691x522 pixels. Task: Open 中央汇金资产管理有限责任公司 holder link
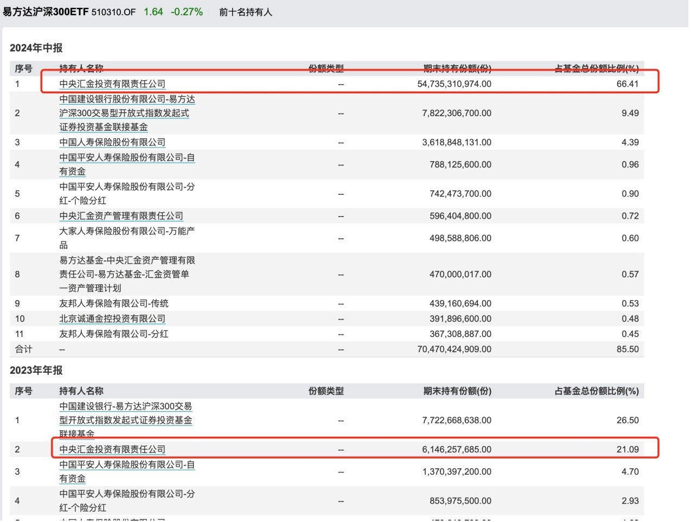[121, 217]
